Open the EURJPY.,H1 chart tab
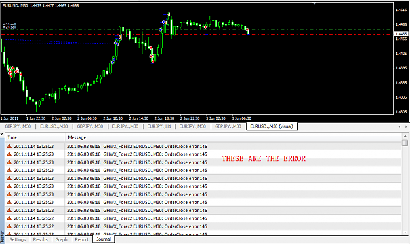This screenshot has height=244, width=410. coord(159,126)
